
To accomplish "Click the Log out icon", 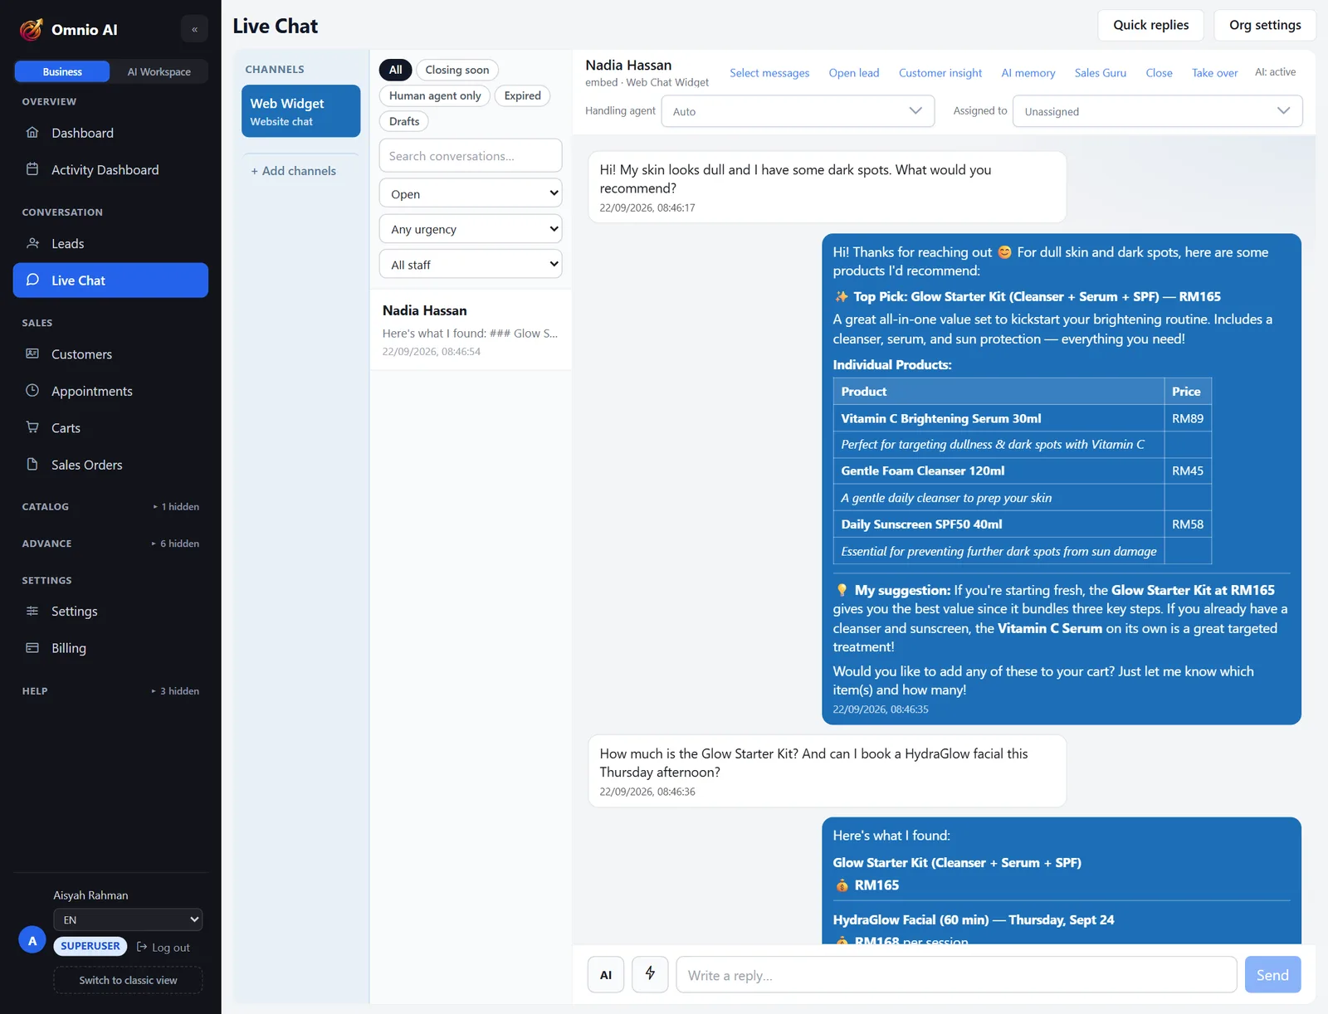I will (x=142, y=947).
